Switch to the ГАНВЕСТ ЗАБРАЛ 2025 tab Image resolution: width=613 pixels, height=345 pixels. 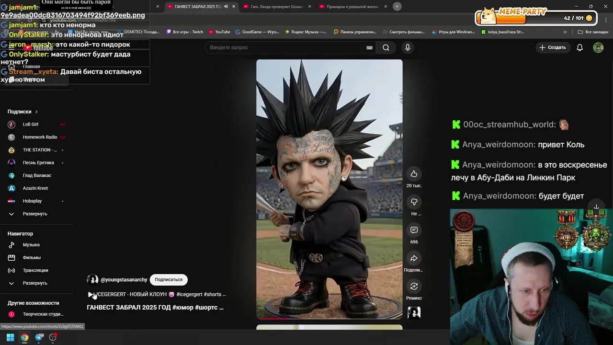197,6
